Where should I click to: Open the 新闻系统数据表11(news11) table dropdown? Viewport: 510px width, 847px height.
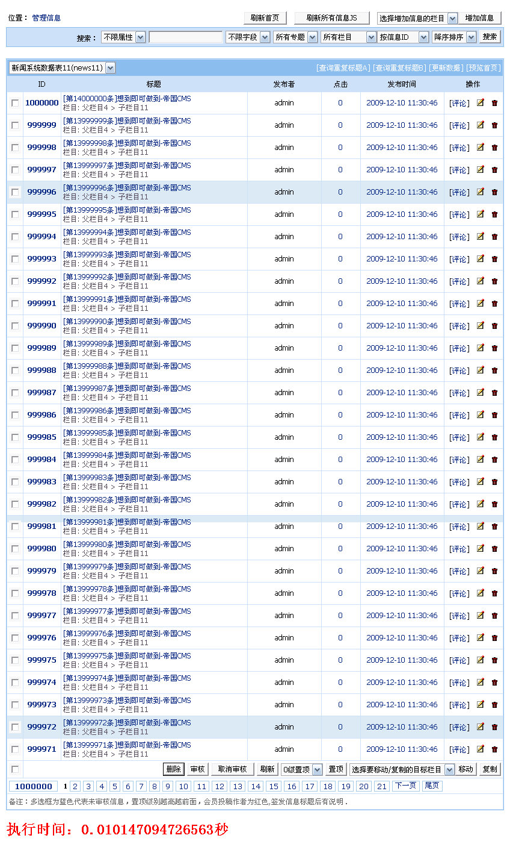click(x=62, y=68)
